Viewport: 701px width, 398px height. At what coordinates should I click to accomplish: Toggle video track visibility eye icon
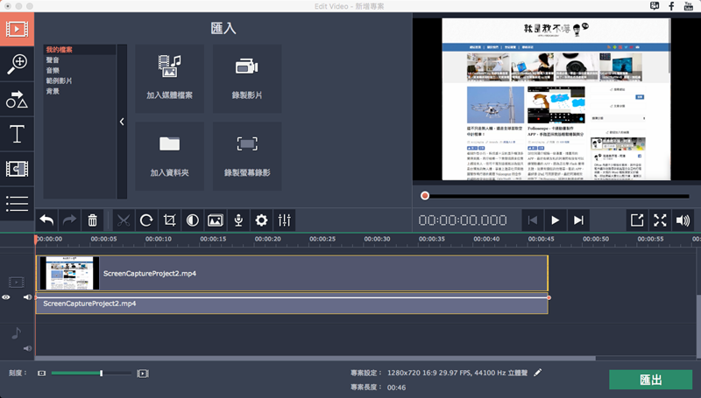pos(7,297)
